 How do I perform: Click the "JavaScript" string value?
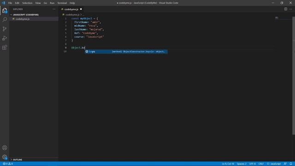coord(95,37)
